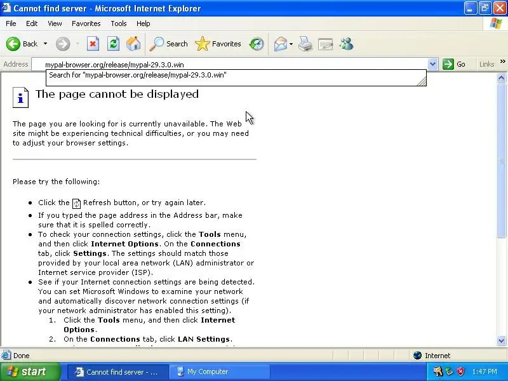Viewport: 508px width, 381px height.
Task: Click "The page cannot be displayed" heading
Action: [x=117, y=94]
